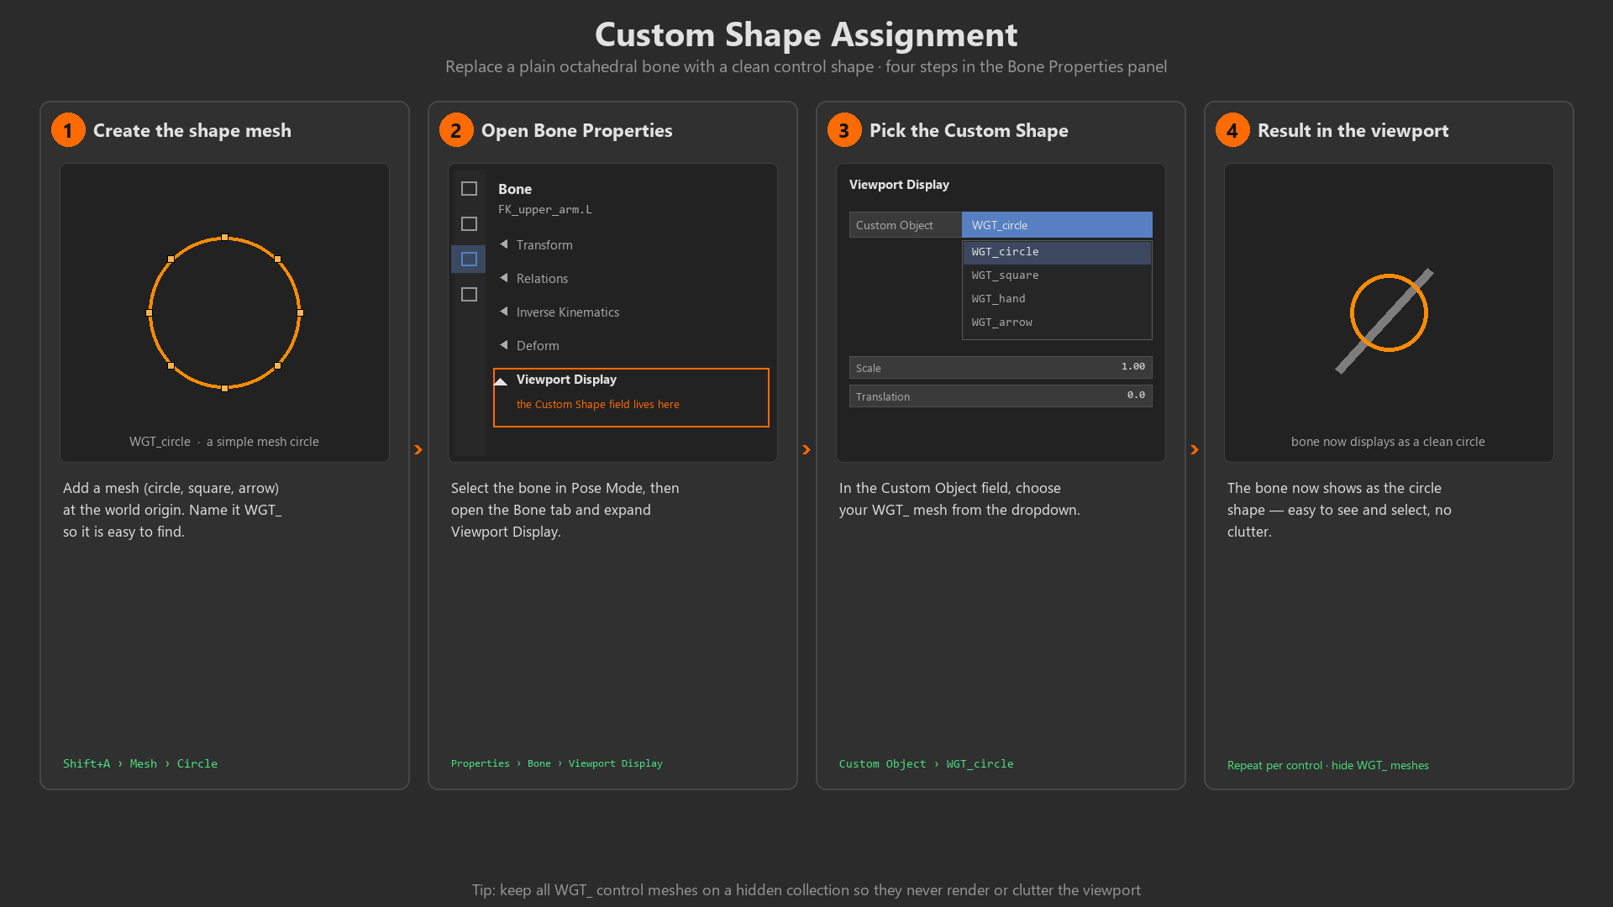Click the Properties breadcrumb in step 2 footer
The width and height of the screenshot is (1613, 907).
(x=480, y=763)
